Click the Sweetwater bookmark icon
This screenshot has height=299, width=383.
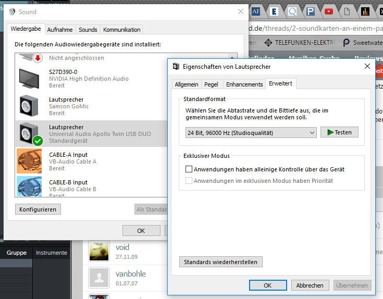pos(346,43)
